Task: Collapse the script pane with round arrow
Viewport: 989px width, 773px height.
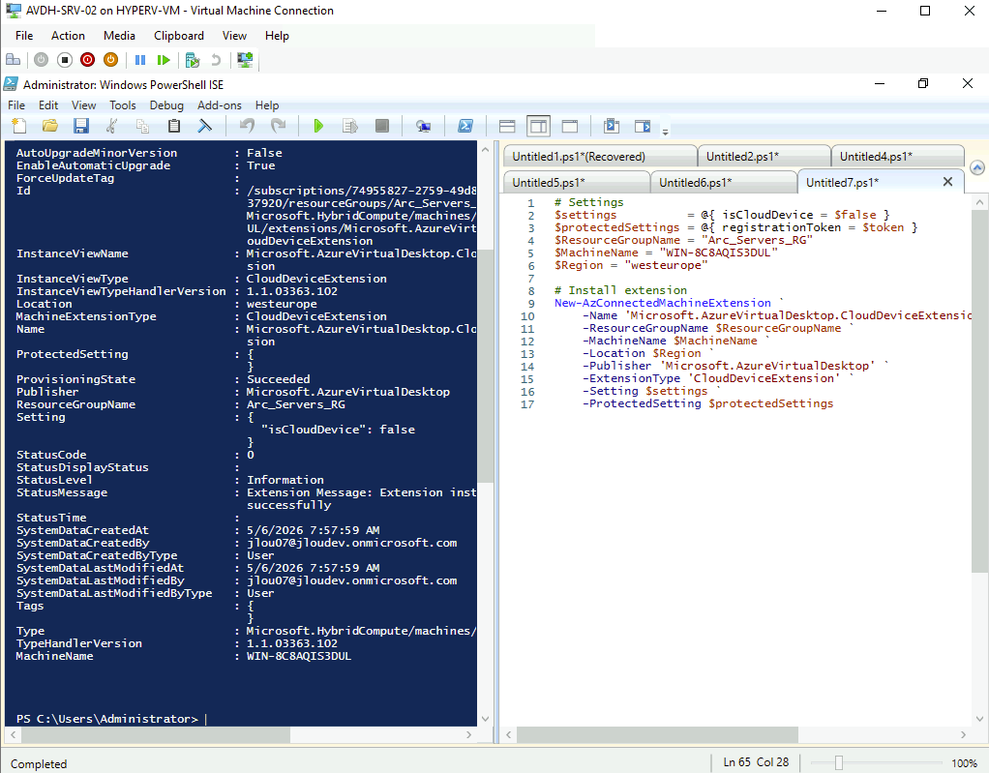Action: (x=977, y=167)
